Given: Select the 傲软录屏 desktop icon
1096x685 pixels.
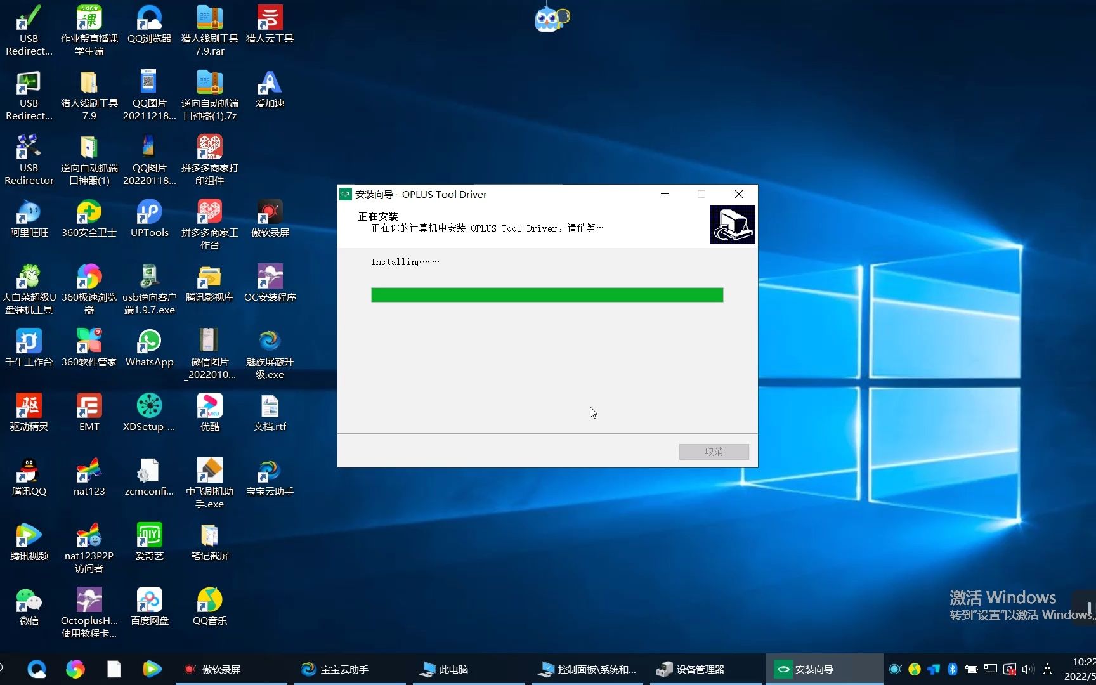Looking at the screenshot, I should tap(270, 219).
